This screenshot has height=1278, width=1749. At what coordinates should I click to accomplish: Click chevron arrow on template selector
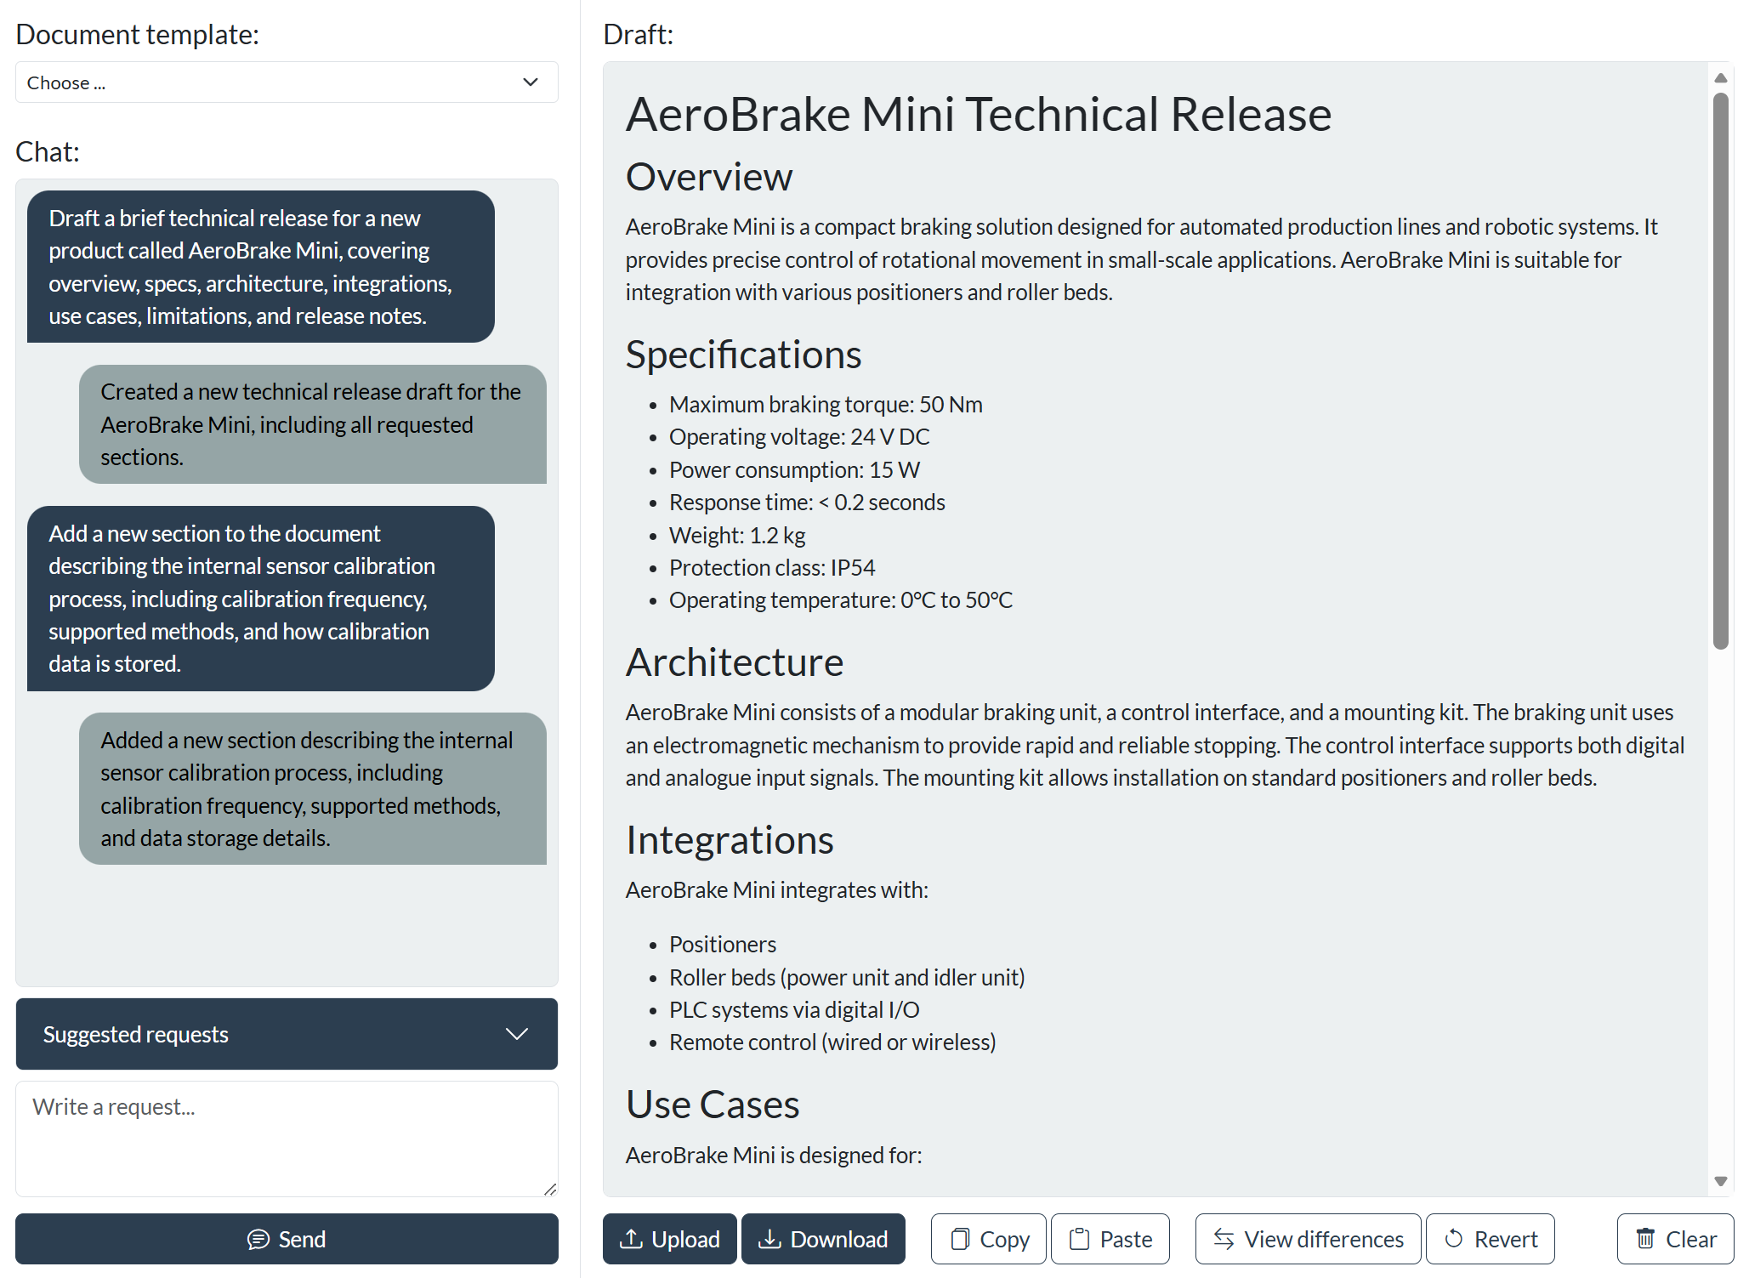[531, 82]
